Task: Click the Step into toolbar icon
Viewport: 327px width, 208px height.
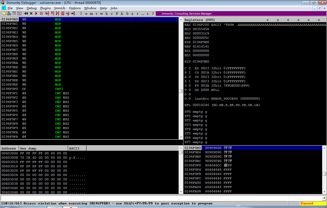Action: point(47,14)
